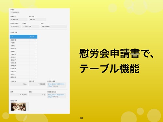Click the 参加者名簿 section label
The image size is (163, 122).
pos(14,32)
